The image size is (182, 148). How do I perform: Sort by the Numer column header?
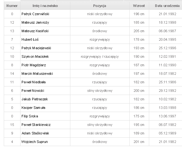click(12, 6)
